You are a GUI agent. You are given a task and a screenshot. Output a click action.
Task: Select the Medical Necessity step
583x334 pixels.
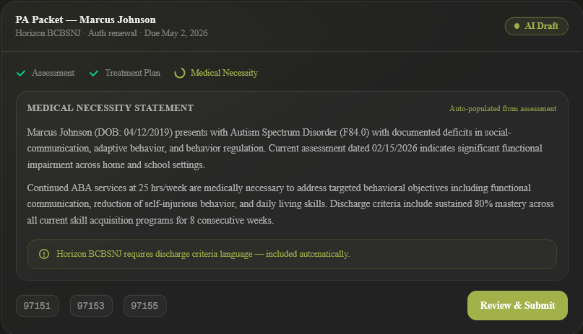(224, 73)
